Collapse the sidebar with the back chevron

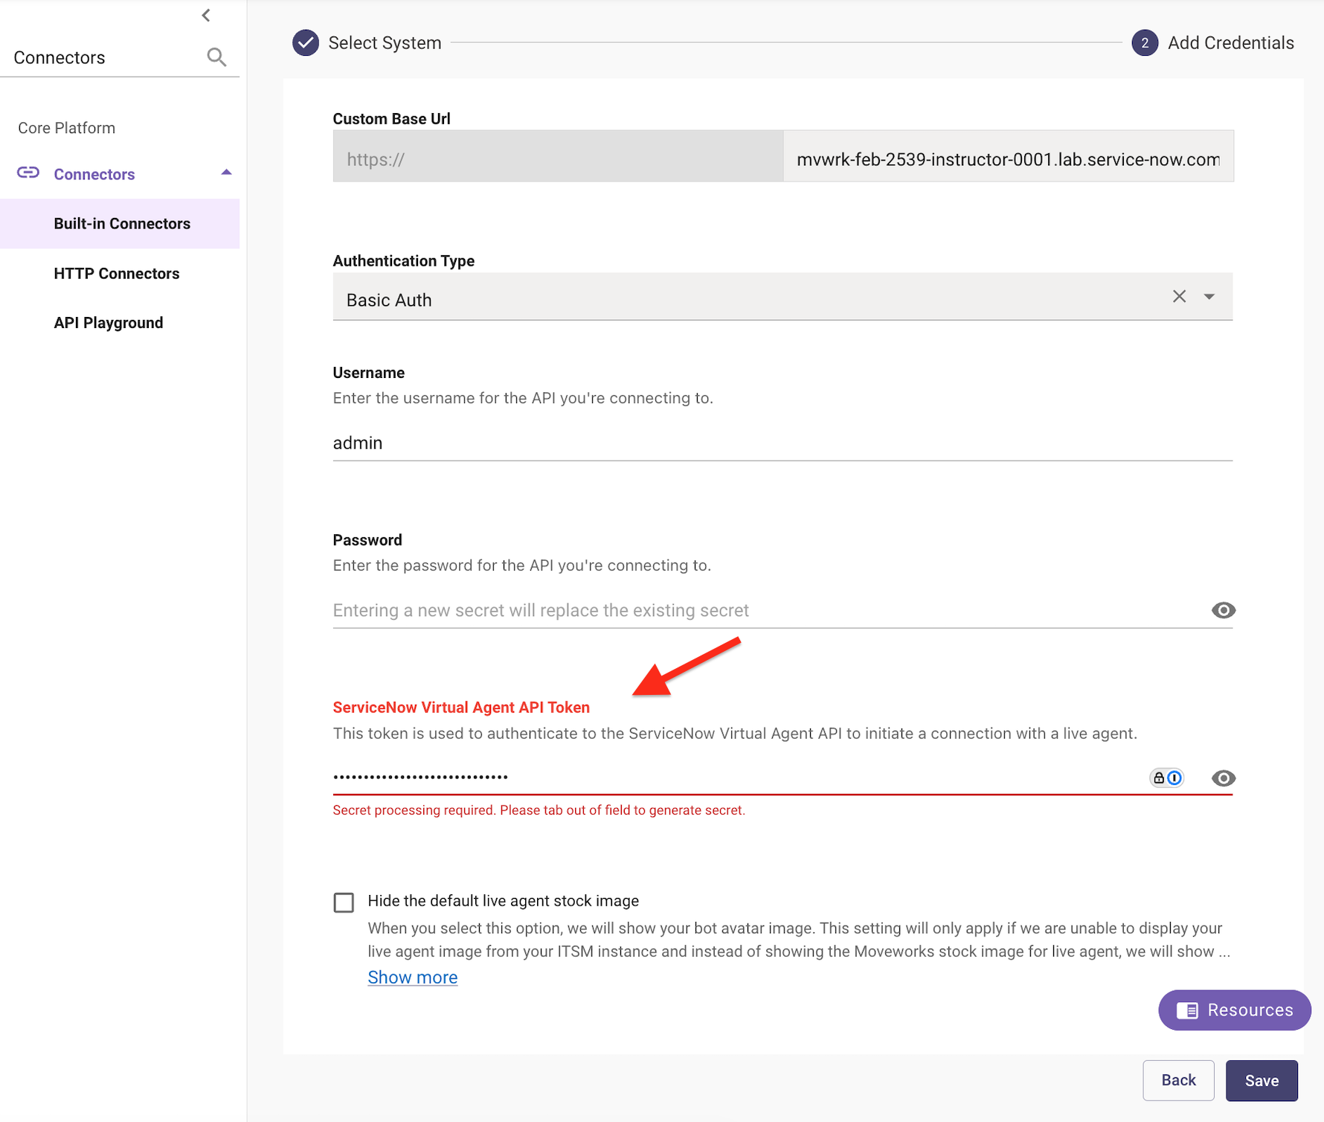206,16
